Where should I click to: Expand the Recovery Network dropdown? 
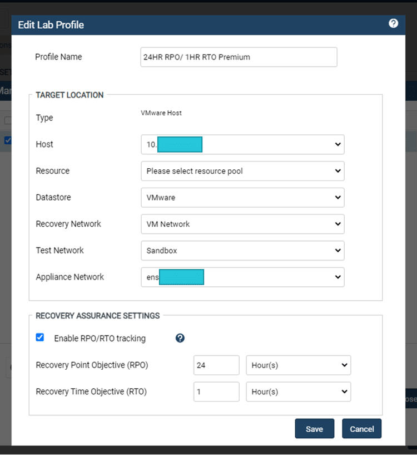click(x=242, y=224)
